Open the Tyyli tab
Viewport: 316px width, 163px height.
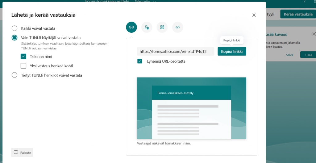point(270,14)
